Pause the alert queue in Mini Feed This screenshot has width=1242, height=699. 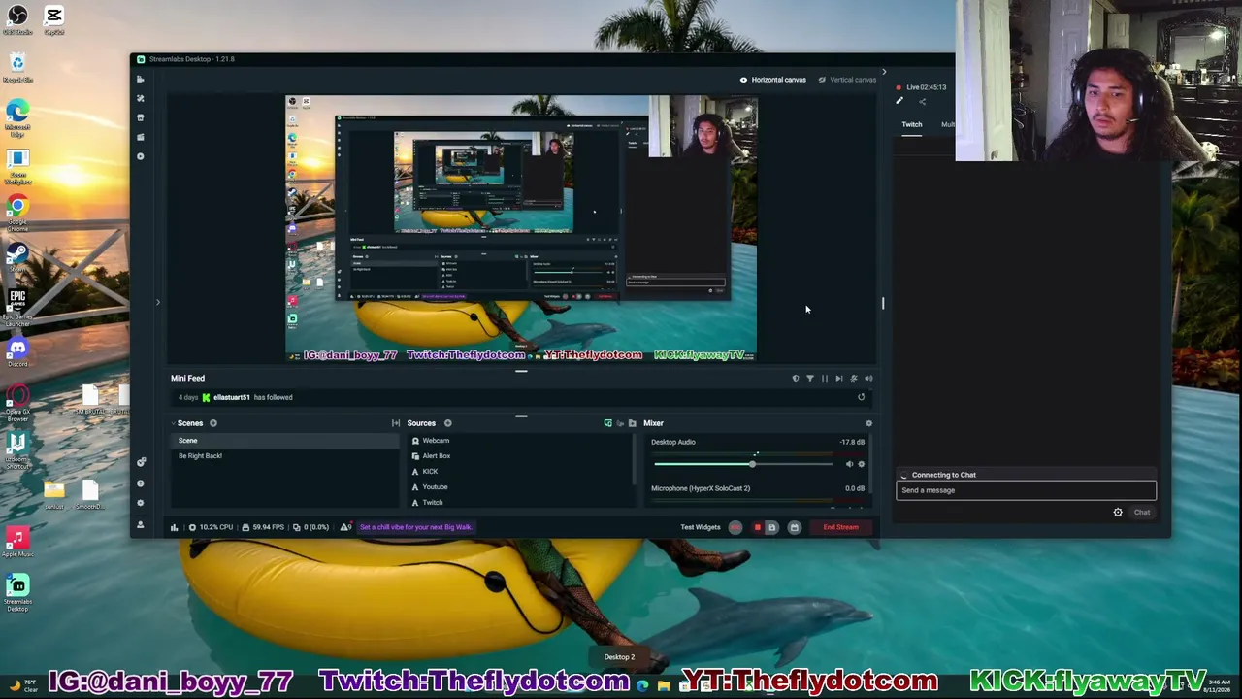click(x=825, y=379)
